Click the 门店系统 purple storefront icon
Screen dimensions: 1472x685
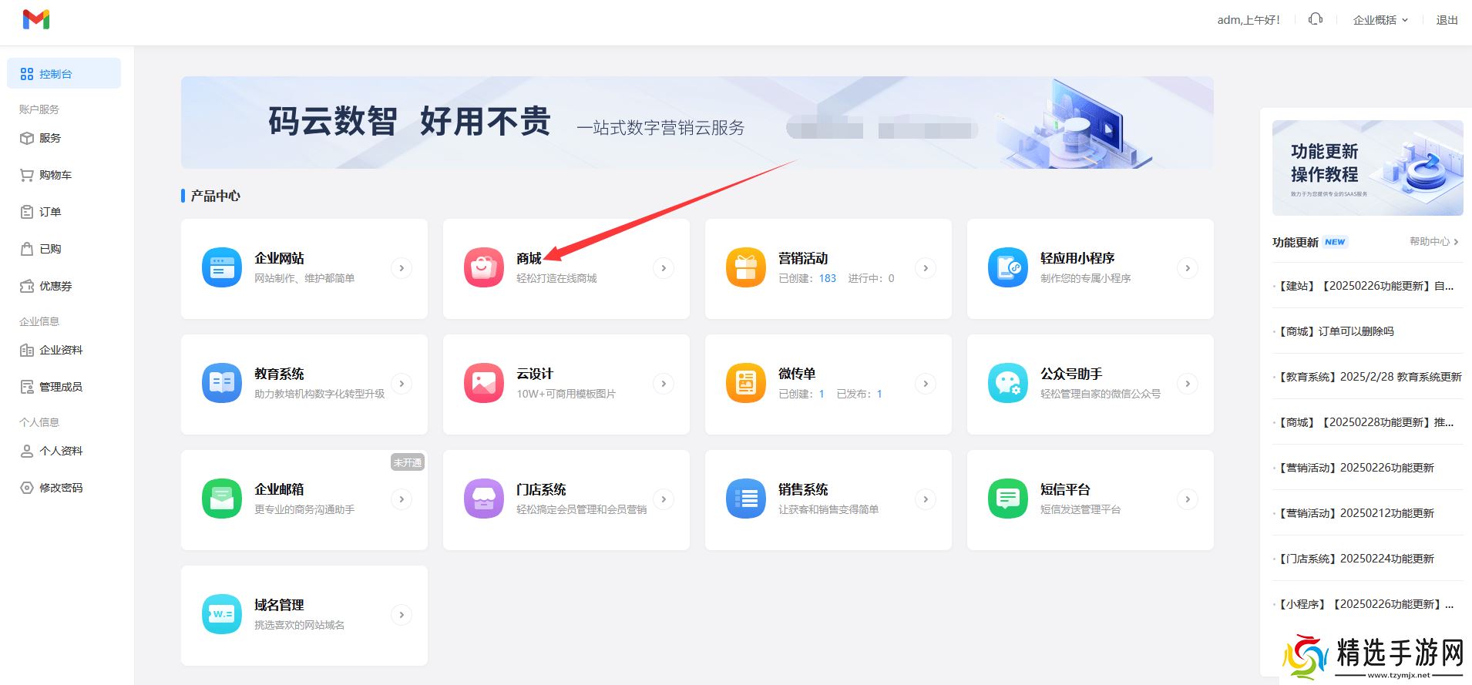pyautogui.click(x=483, y=499)
